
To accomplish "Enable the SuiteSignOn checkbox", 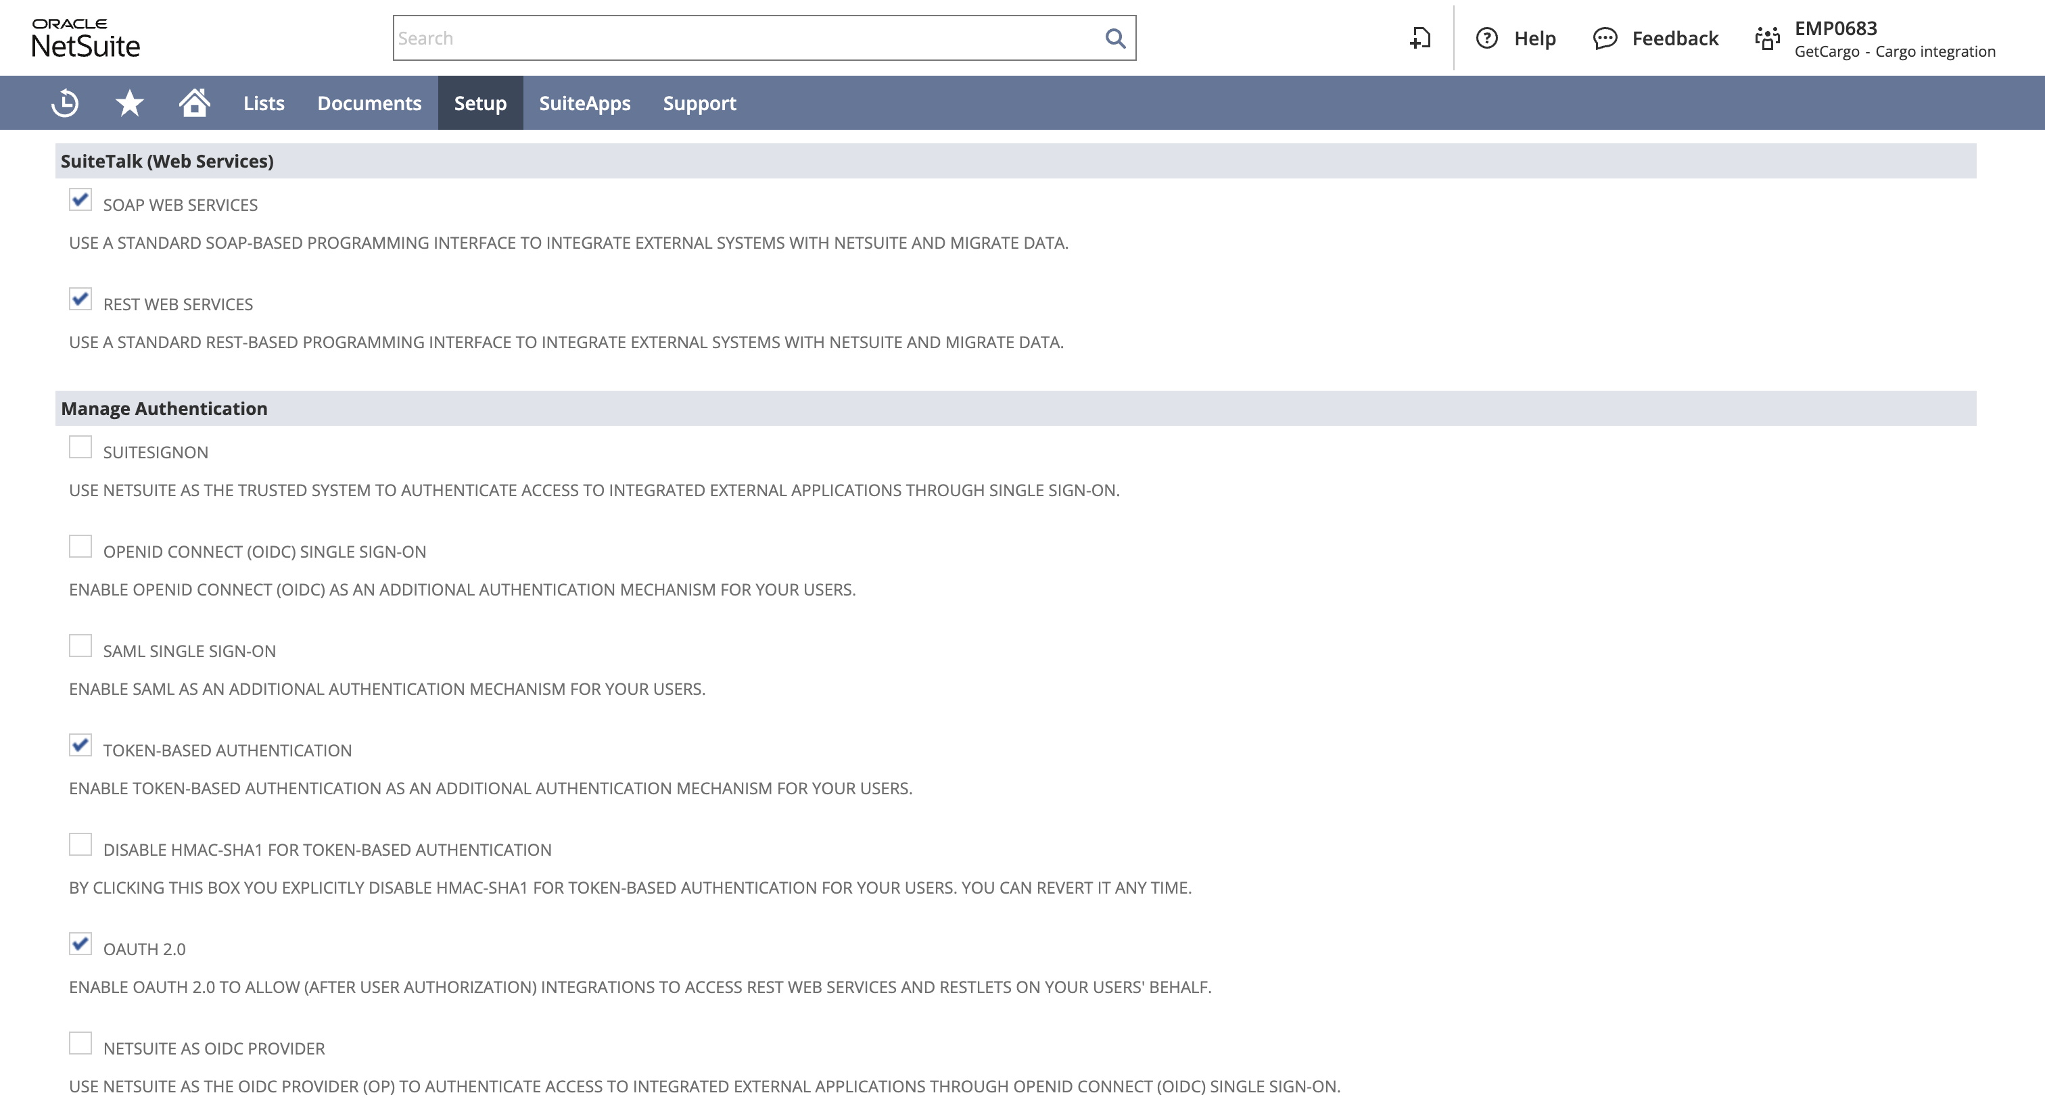I will 80,447.
